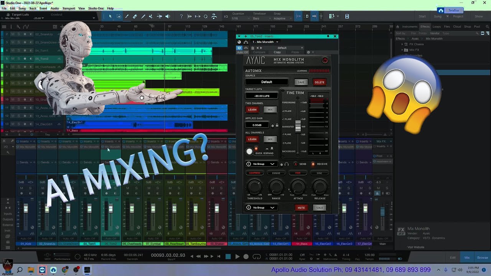Screen dimensions: 491x276
Task: Open the question mark help tool
Action: point(181,16)
